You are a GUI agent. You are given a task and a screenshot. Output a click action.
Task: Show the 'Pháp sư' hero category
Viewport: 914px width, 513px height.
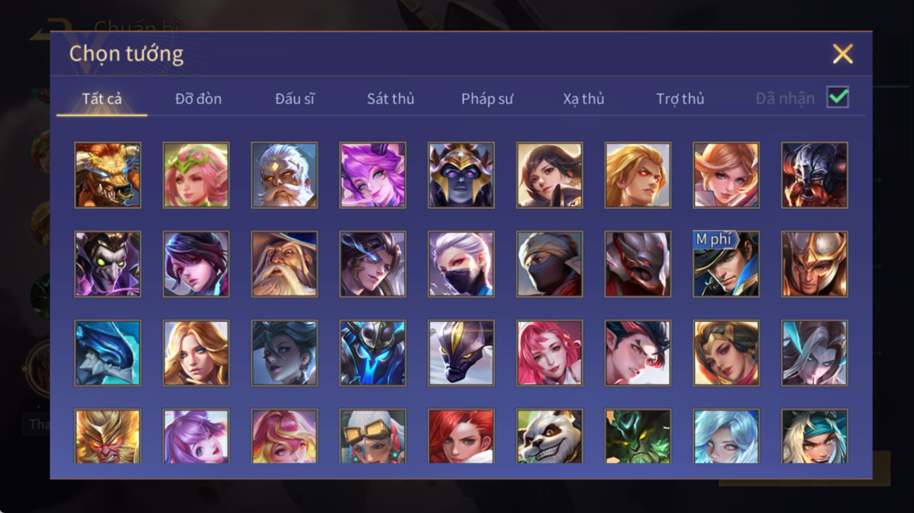[x=487, y=99]
